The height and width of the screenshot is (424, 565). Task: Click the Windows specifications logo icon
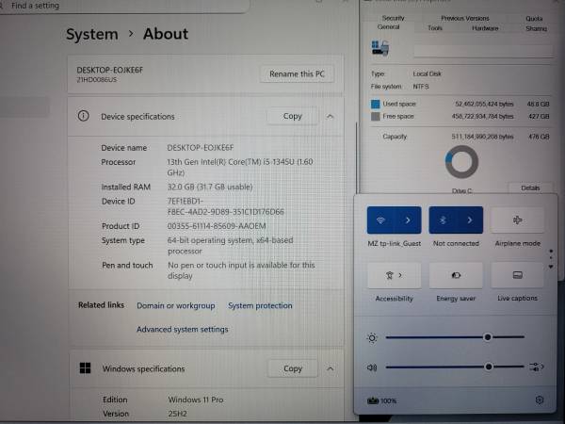(x=85, y=368)
